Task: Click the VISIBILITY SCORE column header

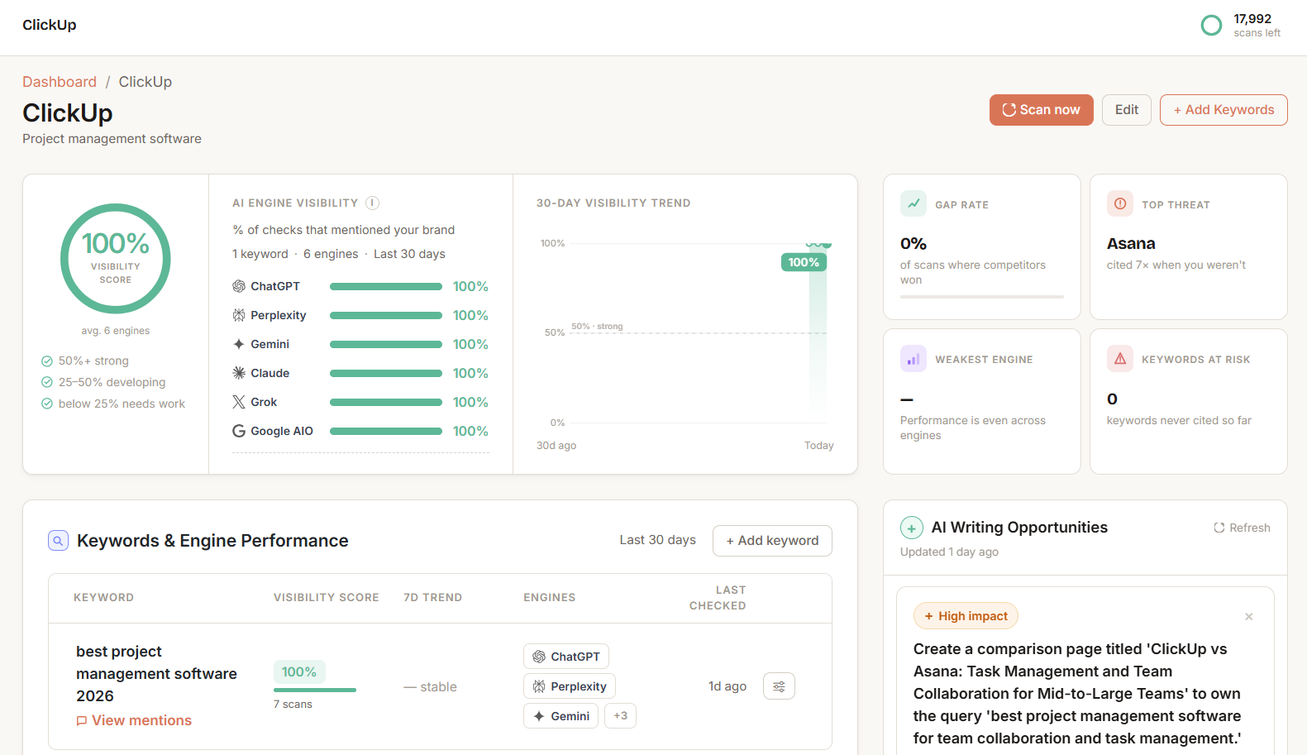Action: [x=327, y=597]
